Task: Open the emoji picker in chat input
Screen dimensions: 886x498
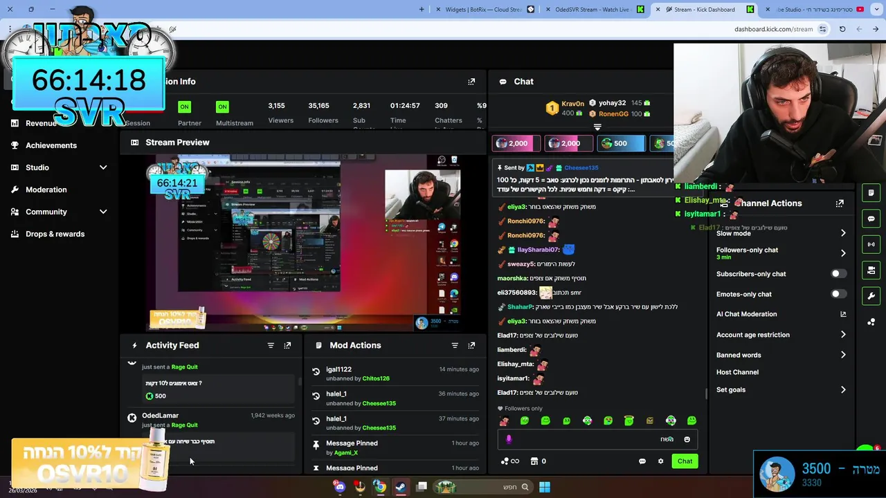Action: pyautogui.click(x=687, y=439)
